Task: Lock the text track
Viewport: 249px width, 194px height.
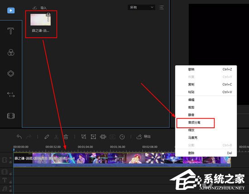Action: 10,182
